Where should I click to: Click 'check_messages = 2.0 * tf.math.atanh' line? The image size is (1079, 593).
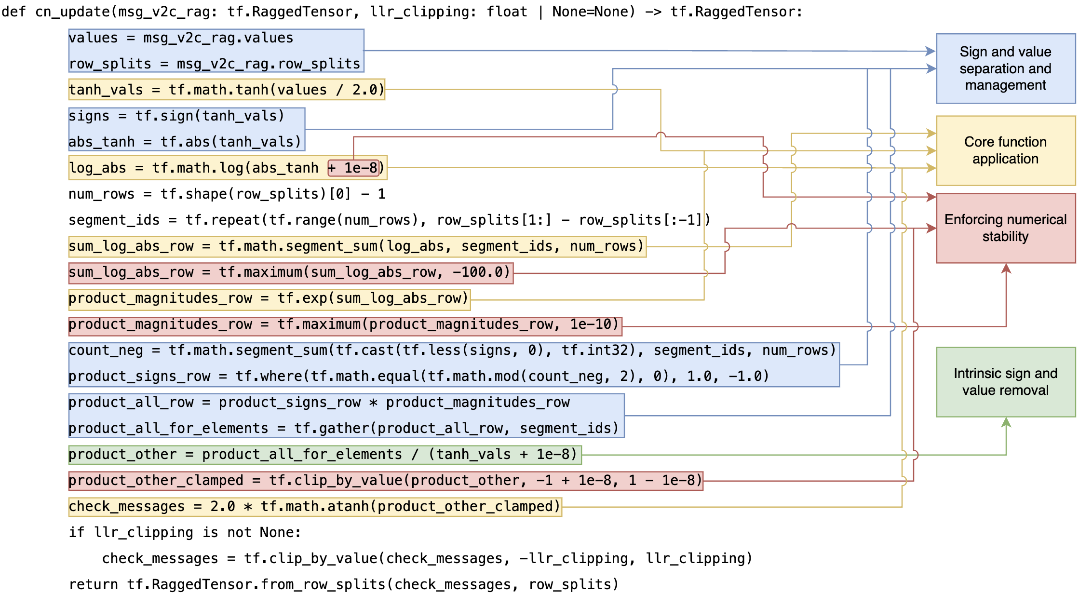point(315,507)
